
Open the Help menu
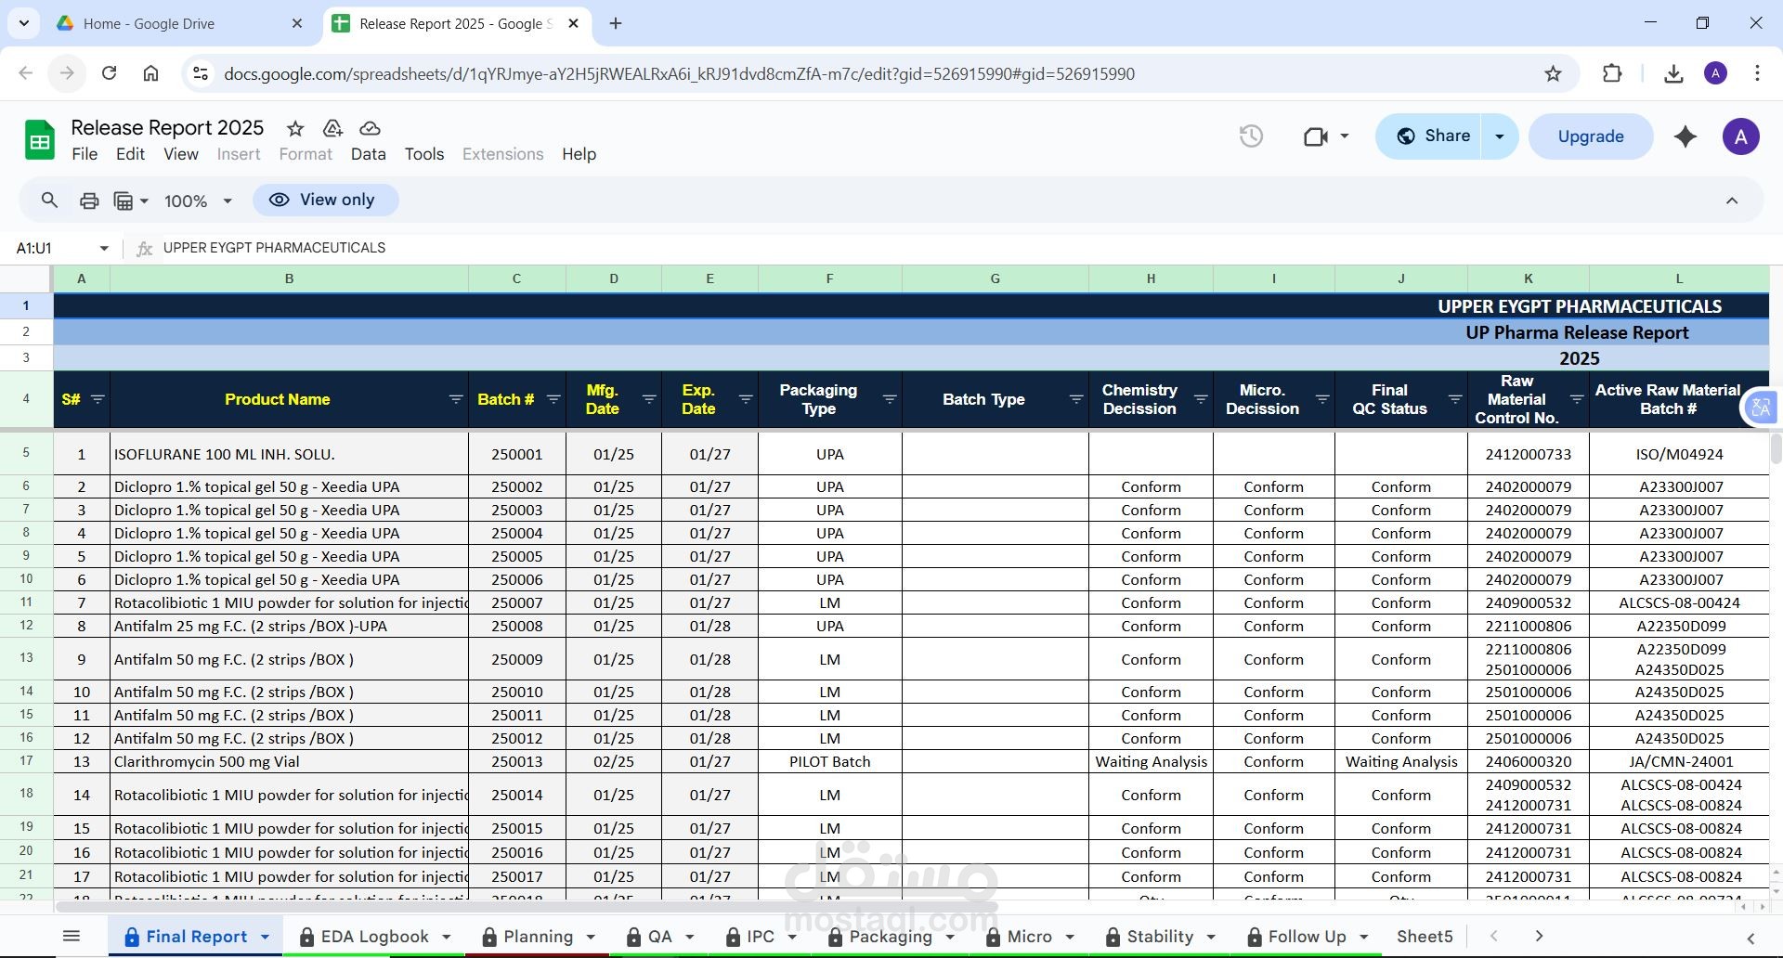click(x=579, y=154)
